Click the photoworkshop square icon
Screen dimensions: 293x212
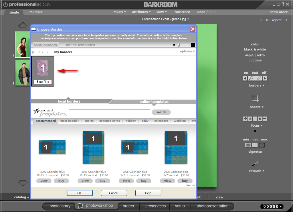(x=80, y=206)
